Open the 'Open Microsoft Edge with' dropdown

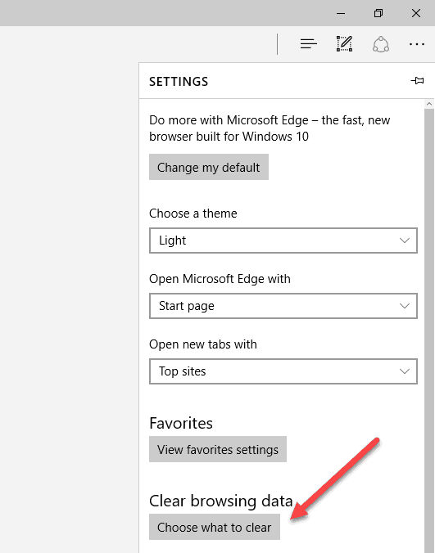[283, 306]
